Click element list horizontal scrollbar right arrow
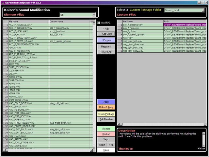Image resolution: width=209 pixels, height=157 pixels. pyautogui.click(x=91, y=150)
